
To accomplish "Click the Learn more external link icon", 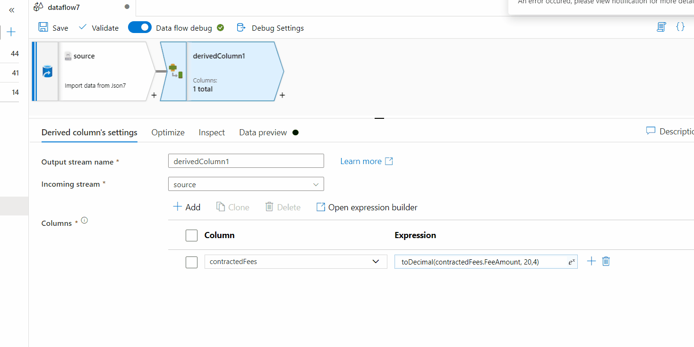I will (389, 161).
